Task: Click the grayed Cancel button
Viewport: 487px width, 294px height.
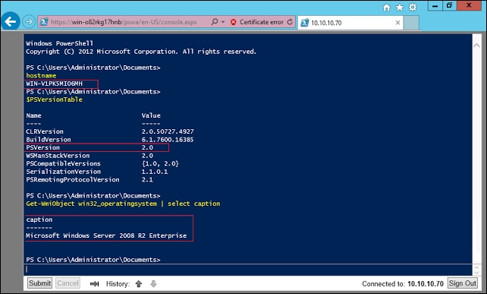Action: (68, 283)
